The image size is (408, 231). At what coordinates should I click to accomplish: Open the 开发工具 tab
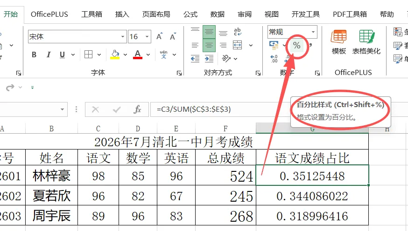tap(306, 14)
